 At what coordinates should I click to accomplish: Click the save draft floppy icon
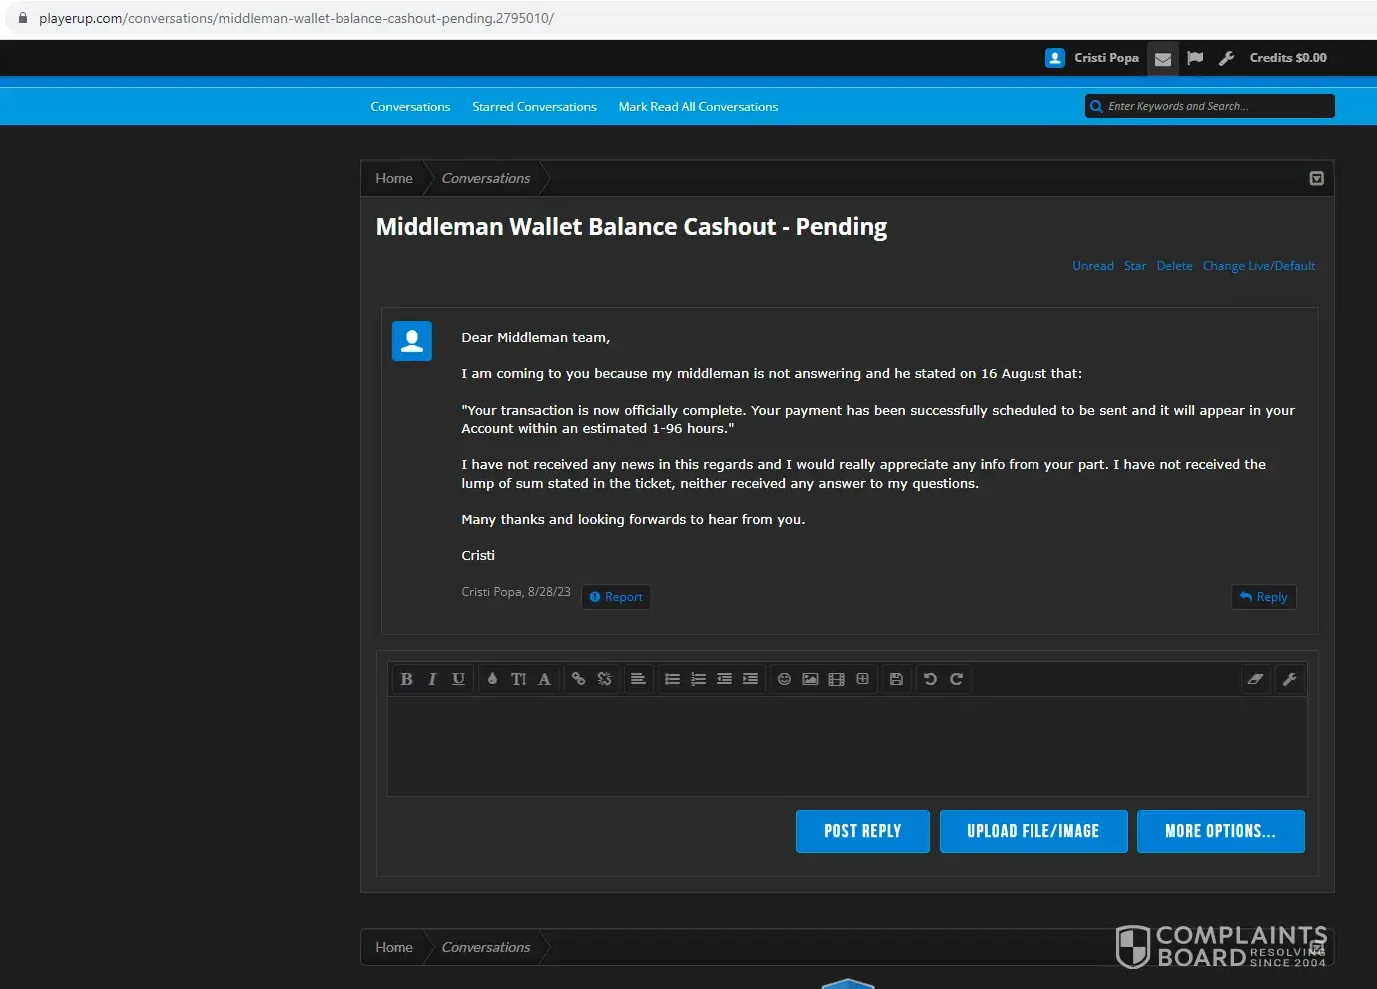896,679
